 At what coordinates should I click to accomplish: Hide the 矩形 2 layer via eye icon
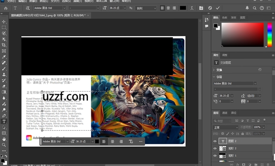(215, 149)
